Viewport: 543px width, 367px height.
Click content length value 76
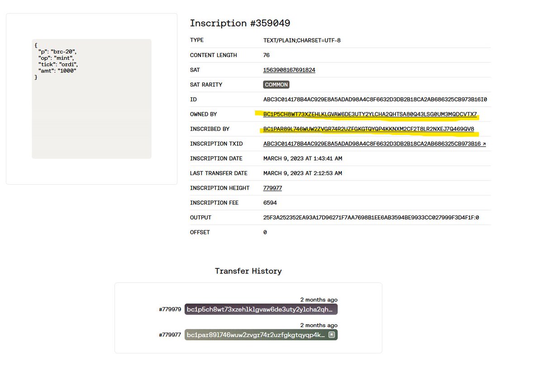(x=267, y=55)
